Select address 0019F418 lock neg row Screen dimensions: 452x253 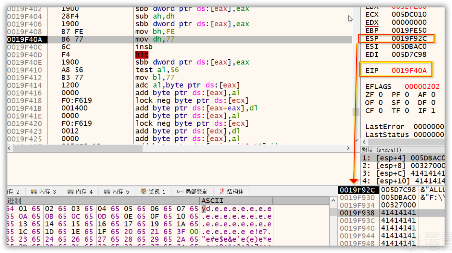[25, 100]
